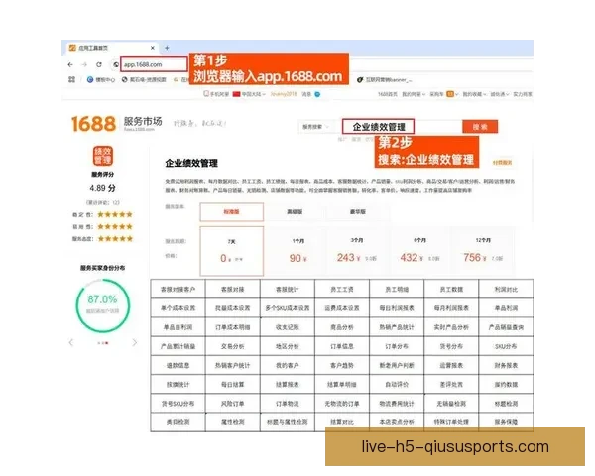Click the 手机阿里 link

(x=216, y=94)
